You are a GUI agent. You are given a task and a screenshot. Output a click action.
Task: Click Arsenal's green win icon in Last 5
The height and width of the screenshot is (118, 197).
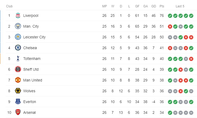point(170,113)
